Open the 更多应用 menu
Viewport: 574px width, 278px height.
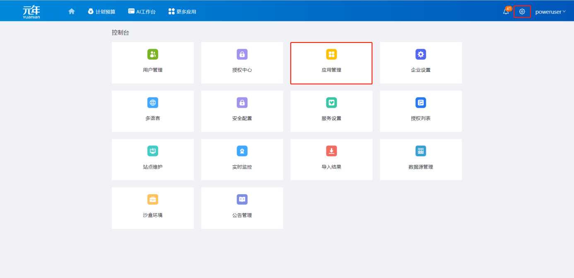182,12
